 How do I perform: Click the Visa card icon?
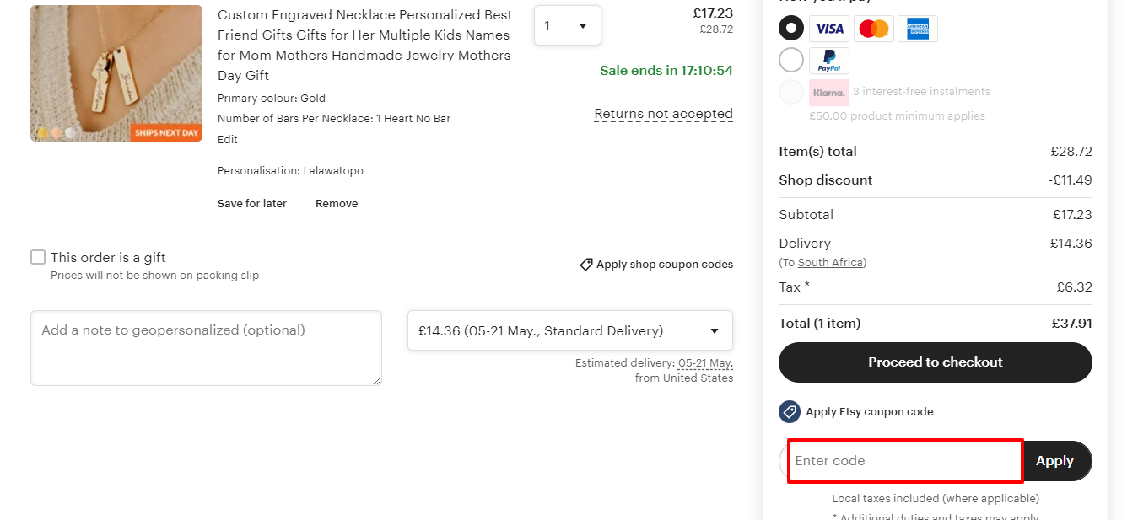(829, 29)
